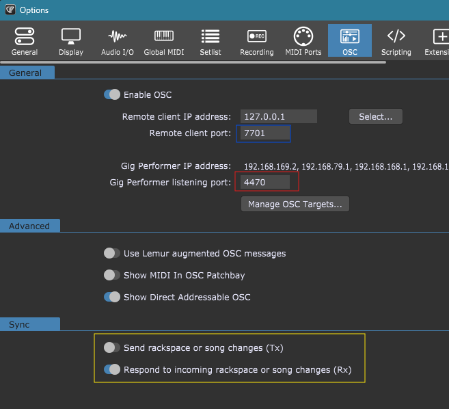
Task: Disable the Enable OSC toggle
Action: tap(112, 95)
